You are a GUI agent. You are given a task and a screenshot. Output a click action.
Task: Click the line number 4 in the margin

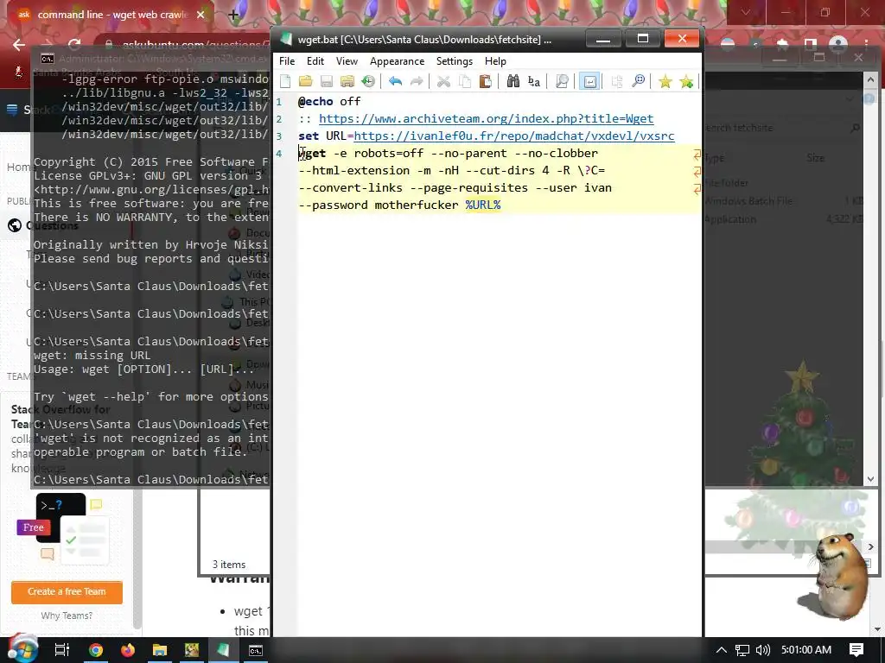point(279,154)
